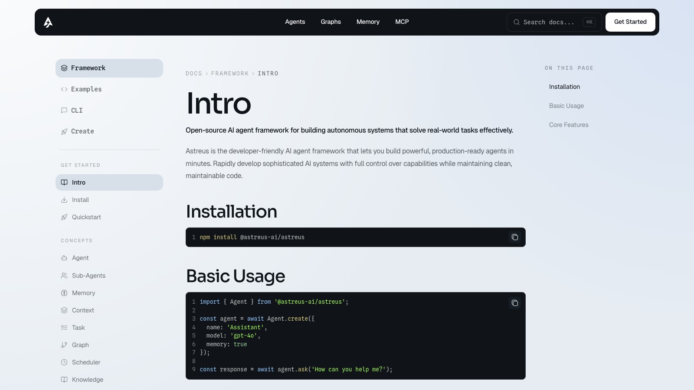The width and height of the screenshot is (694, 390).
Task: Click the Installation section heading
Action: (232, 211)
